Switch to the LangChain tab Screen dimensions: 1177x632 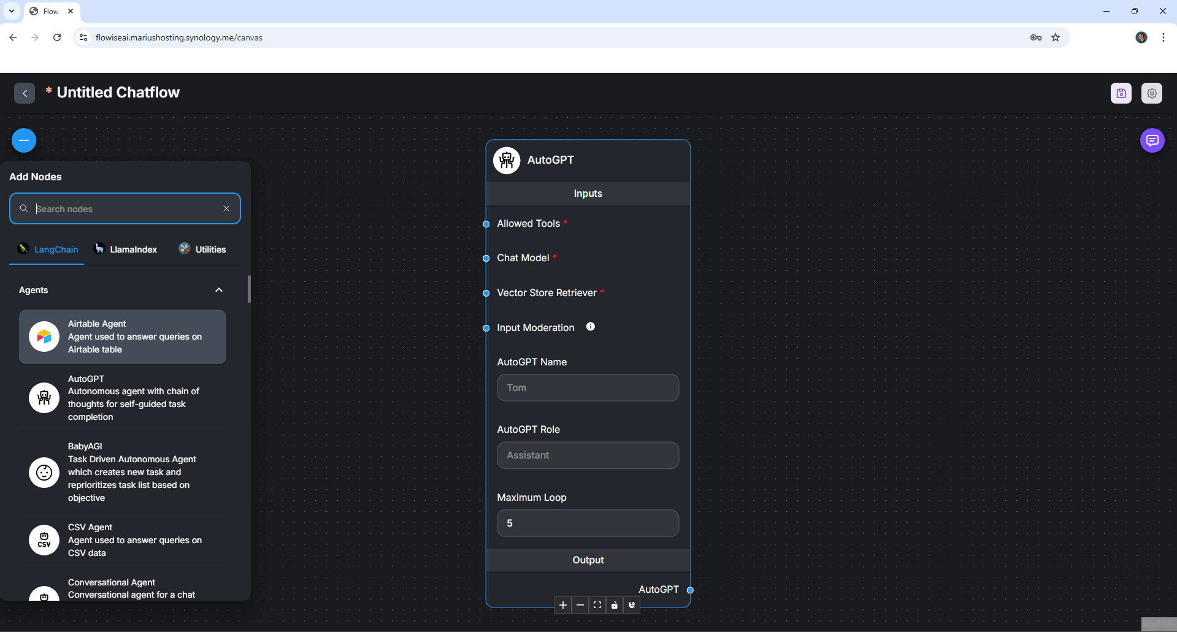pyautogui.click(x=47, y=249)
